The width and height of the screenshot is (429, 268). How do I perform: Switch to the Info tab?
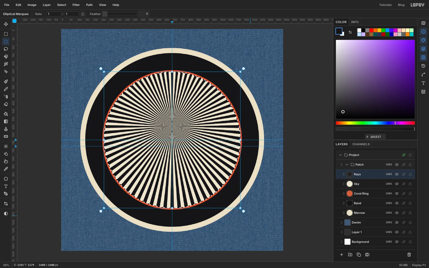(x=355, y=22)
